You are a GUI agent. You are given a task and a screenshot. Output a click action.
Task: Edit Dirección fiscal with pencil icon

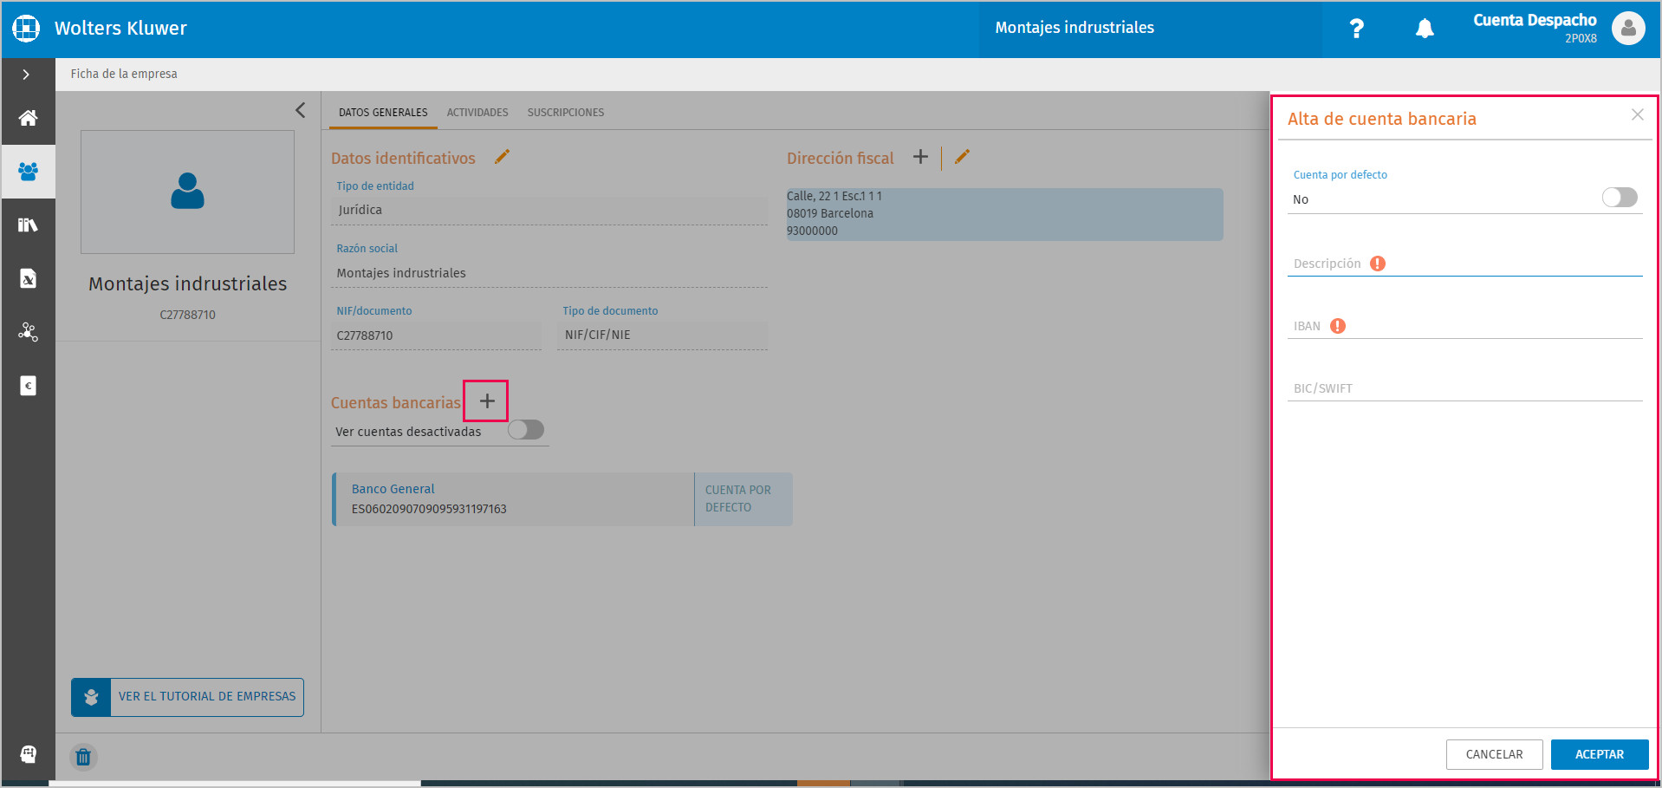tap(962, 157)
